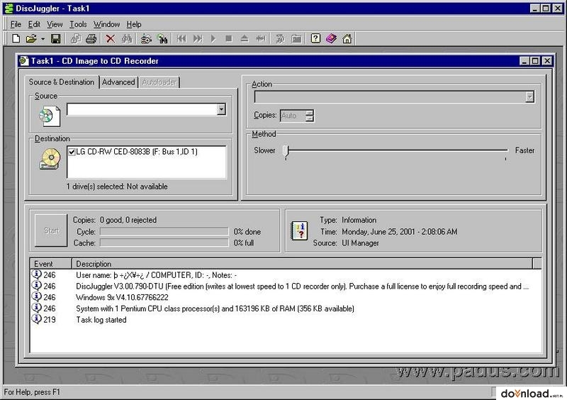567x400 pixels.
Task: Minimize the Task1 child window
Action: [x=524, y=61]
